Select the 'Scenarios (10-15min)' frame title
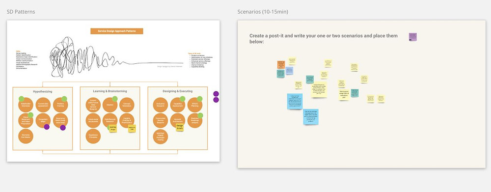 click(263, 12)
